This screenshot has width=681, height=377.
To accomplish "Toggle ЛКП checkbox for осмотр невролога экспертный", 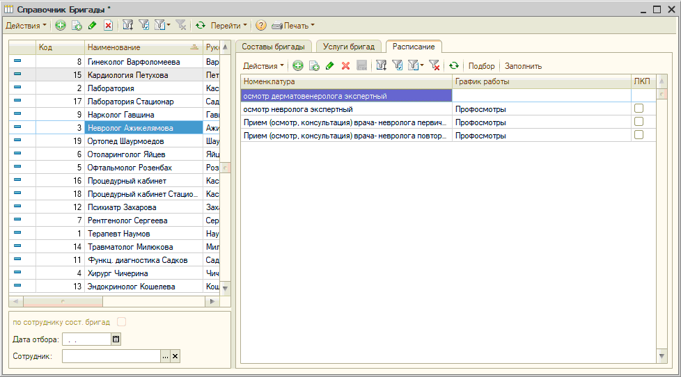I will 639,109.
